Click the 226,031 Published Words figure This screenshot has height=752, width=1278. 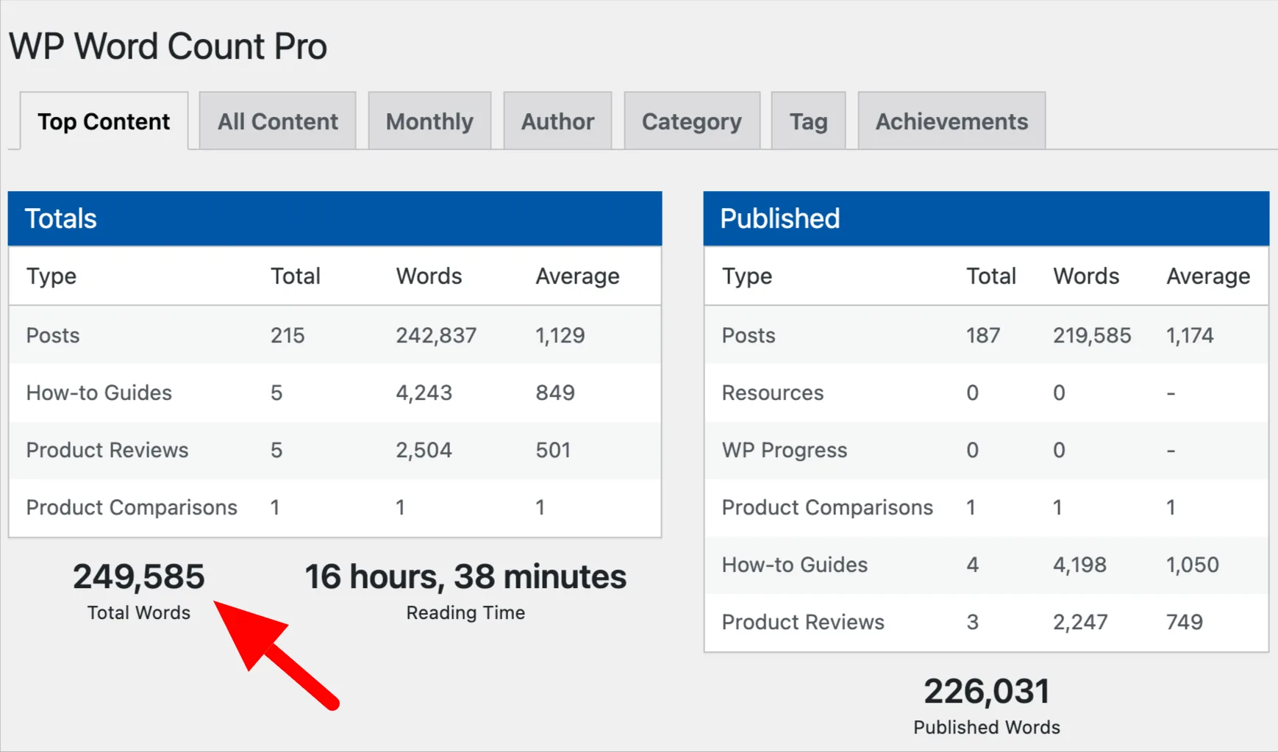tap(986, 691)
